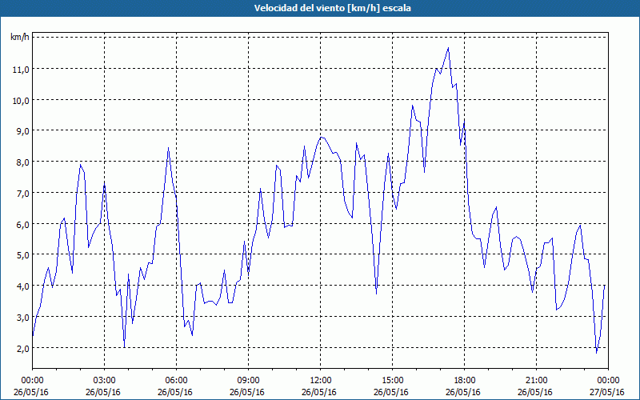Click the 12:00 time label

pyautogui.click(x=321, y=381)
